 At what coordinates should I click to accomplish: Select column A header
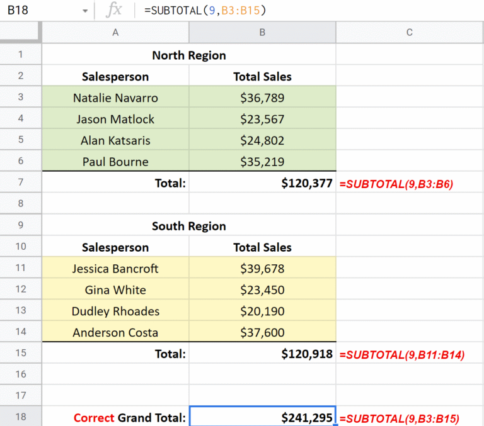115,32
